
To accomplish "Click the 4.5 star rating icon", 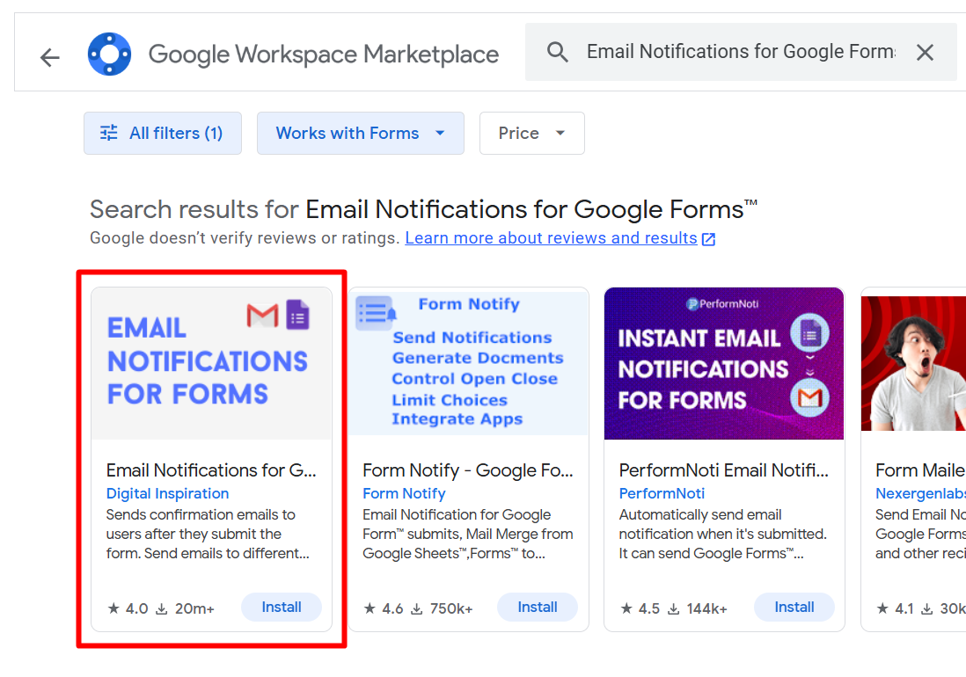I will click(626, 608).
